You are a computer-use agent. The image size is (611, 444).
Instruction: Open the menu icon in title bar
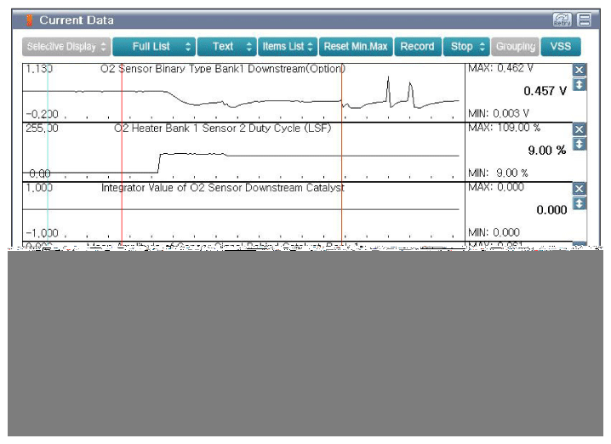(584, 20)
